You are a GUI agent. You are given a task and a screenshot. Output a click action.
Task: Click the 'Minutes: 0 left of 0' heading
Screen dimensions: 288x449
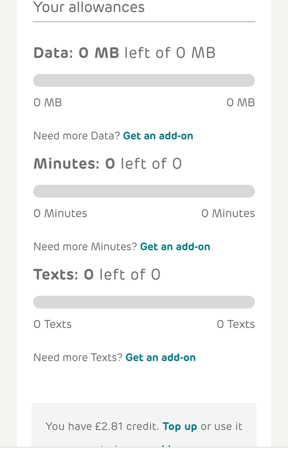108,163
